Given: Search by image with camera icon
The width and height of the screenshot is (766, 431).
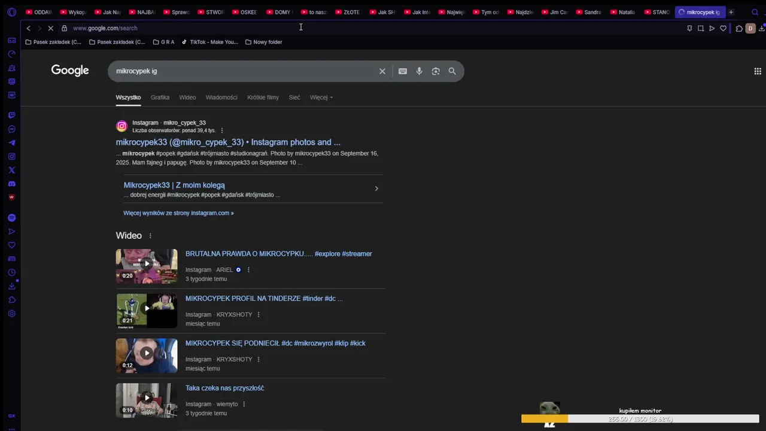Looking at the screenshot, I should pos(436,71).
